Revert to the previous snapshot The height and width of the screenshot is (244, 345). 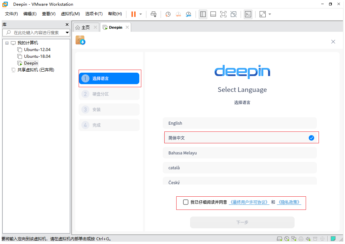tap(178, 14)
